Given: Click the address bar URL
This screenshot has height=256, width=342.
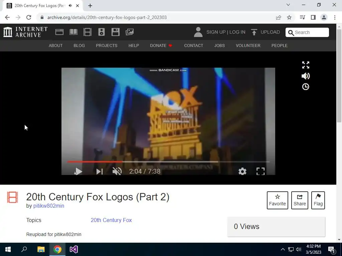Looking at the screenshot, I should pos(107,17).
